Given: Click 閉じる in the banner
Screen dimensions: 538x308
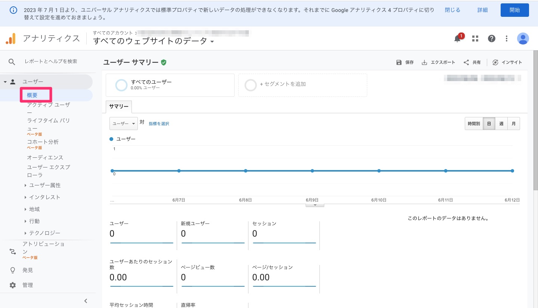Looking at the screenshot, I should click(452, 10).
